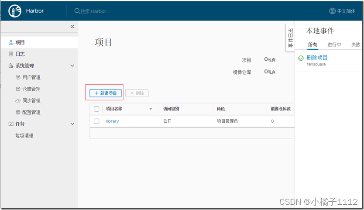Switch to the 进行中 events tab
Image resolution: width=364 pixels, height=210 pixels.
[x=334, y=45]
